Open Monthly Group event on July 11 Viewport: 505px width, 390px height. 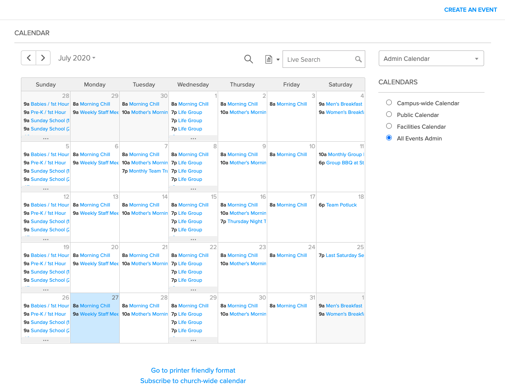346,154
